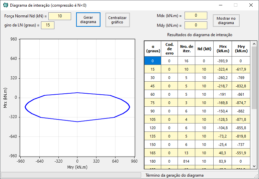Click the table scrollbar down arrow
The width and height of the screenshot is (259, 179).
pyautogui.click(x=254, y=166)
